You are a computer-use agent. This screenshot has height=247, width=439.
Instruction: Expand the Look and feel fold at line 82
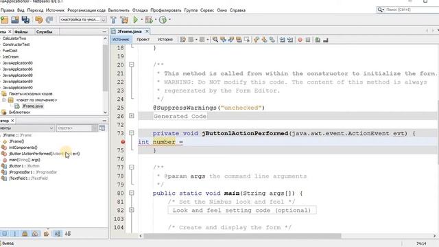point(131,210)
